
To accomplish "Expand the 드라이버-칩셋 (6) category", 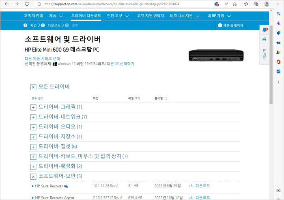I will point(33,147).
